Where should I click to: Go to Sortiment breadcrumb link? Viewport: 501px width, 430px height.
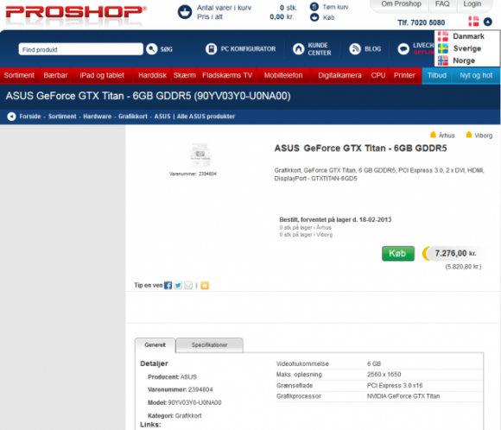(x=62, y=117)
